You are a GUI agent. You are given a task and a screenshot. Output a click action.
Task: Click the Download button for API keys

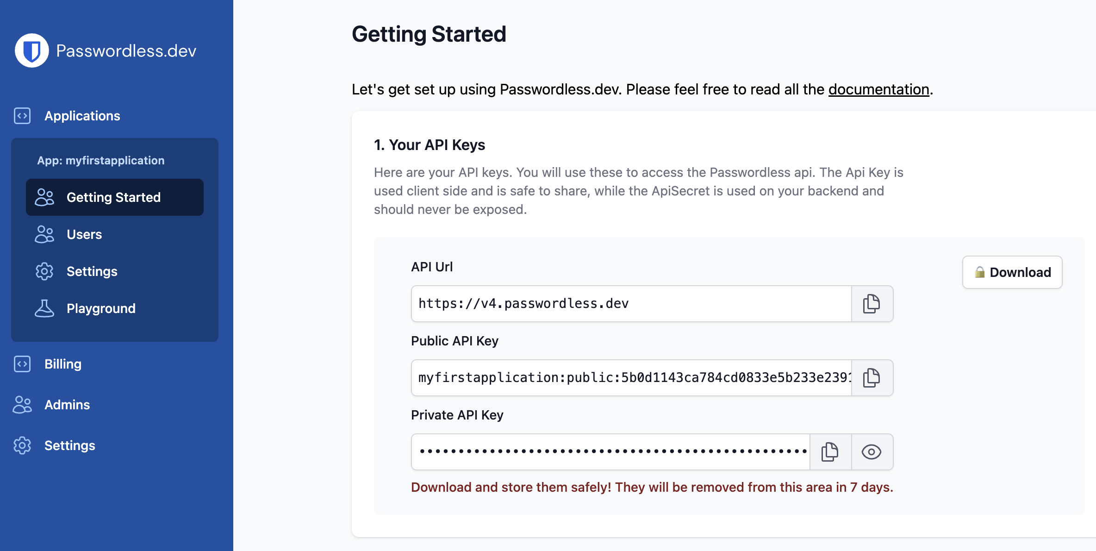pyautogui.click(x=1012, y=272)
